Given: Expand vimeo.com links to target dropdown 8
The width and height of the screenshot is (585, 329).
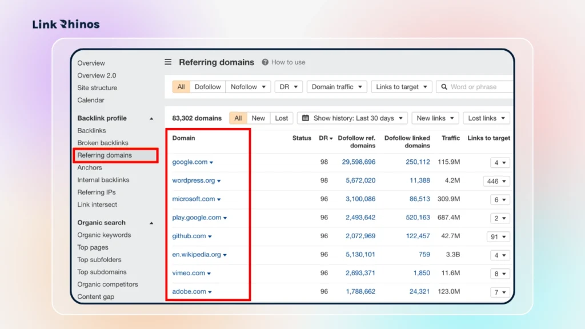Looking at the screenshot, I should (500, 274).
